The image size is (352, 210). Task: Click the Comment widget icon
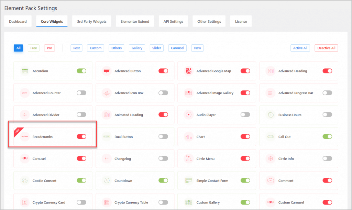pyautogui.click(x=271, y=181)
